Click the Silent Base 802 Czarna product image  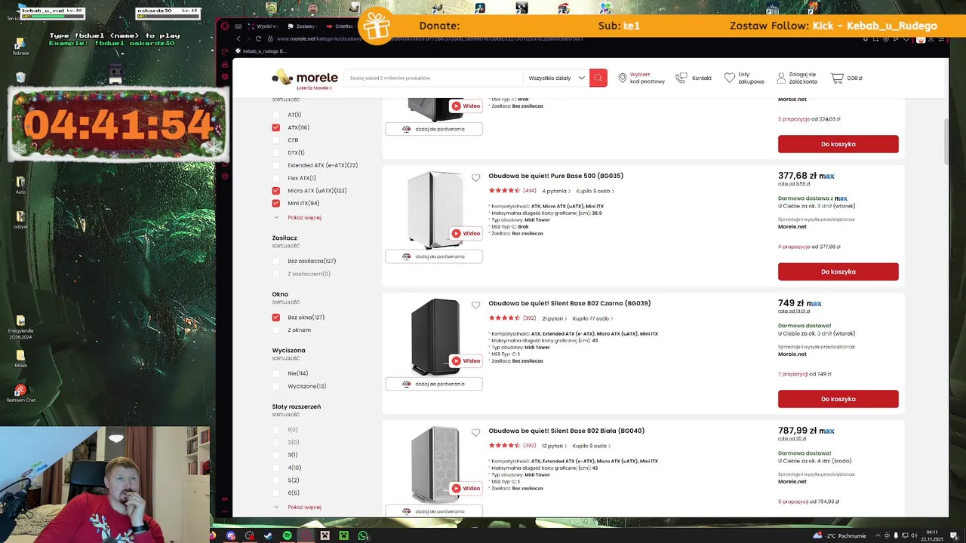[x=435, y=337]
